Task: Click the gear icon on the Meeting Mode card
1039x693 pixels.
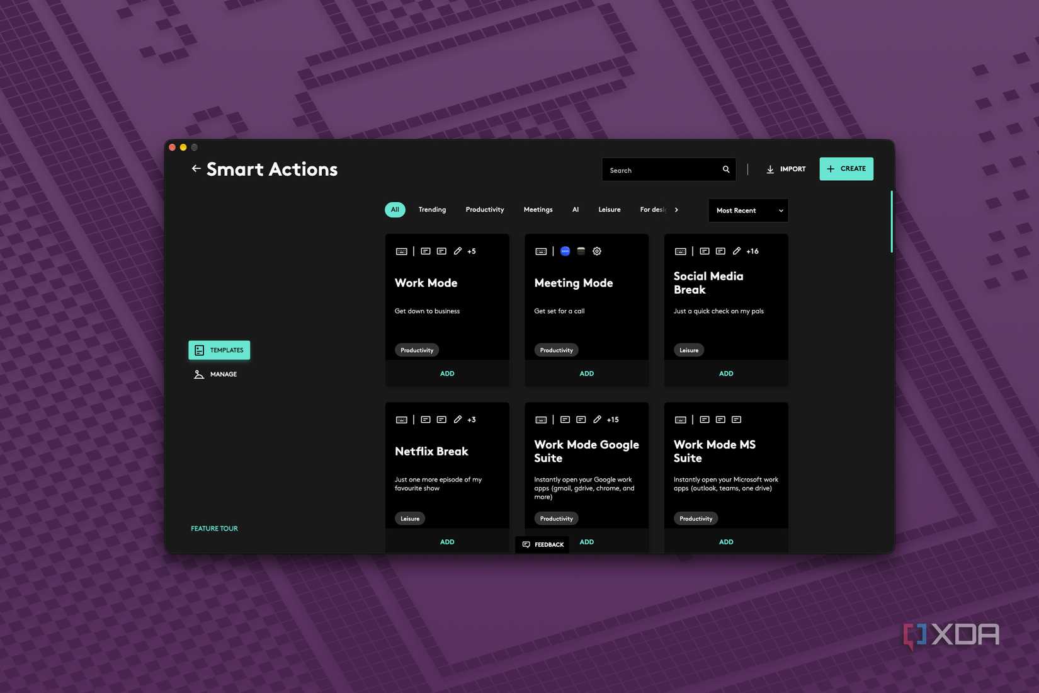Action: tap(597, 251)
